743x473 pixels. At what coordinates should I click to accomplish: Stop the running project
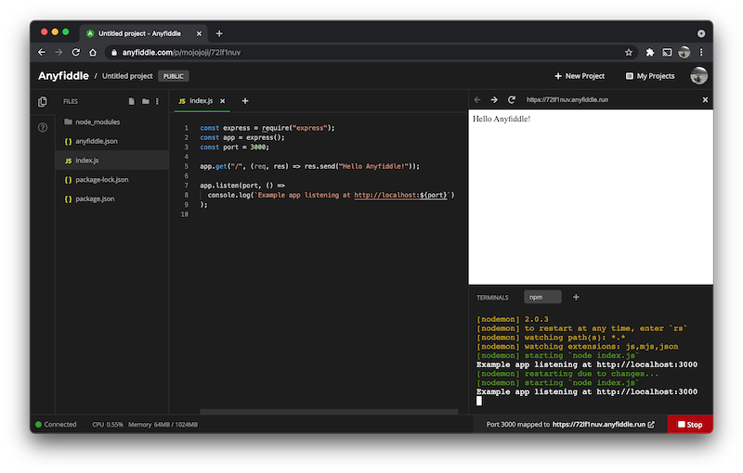(690, 424)
